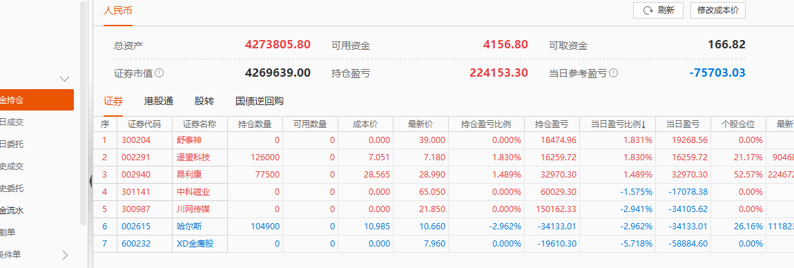The height and width of the screenshot is (268, 794).
Task: Click the refresh button 刷新
Action: (x=658, y=10)
